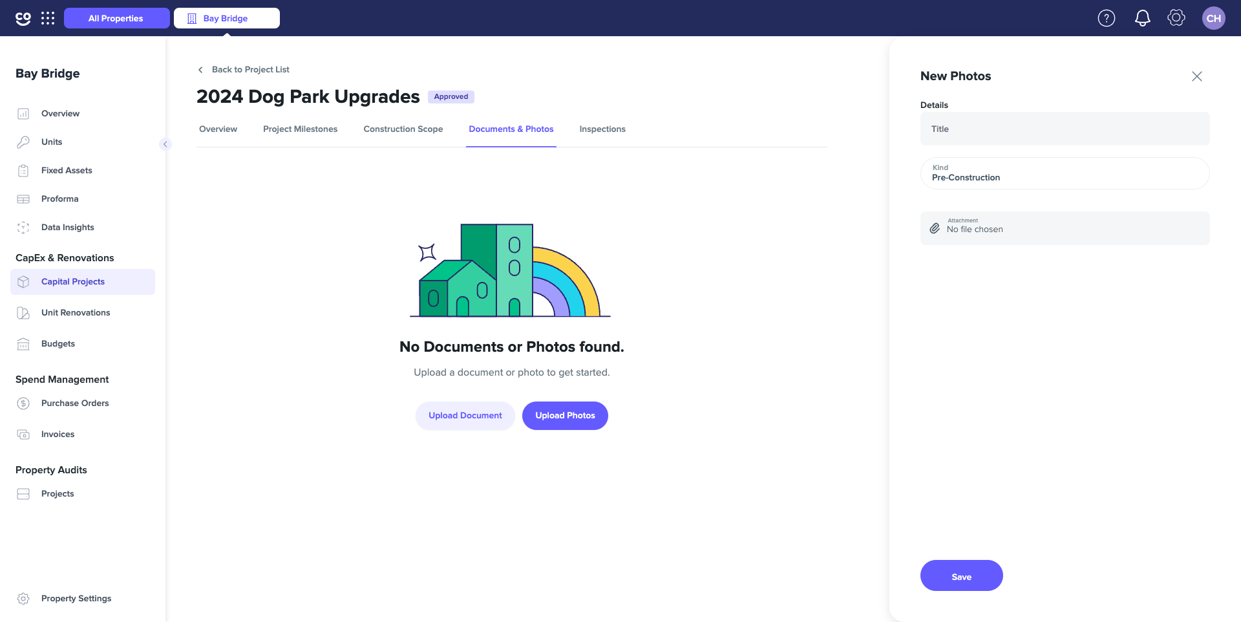Viewport: 1241px width, 622px height.
Task: Close the New Photos panel
Action: (1196, 76)
